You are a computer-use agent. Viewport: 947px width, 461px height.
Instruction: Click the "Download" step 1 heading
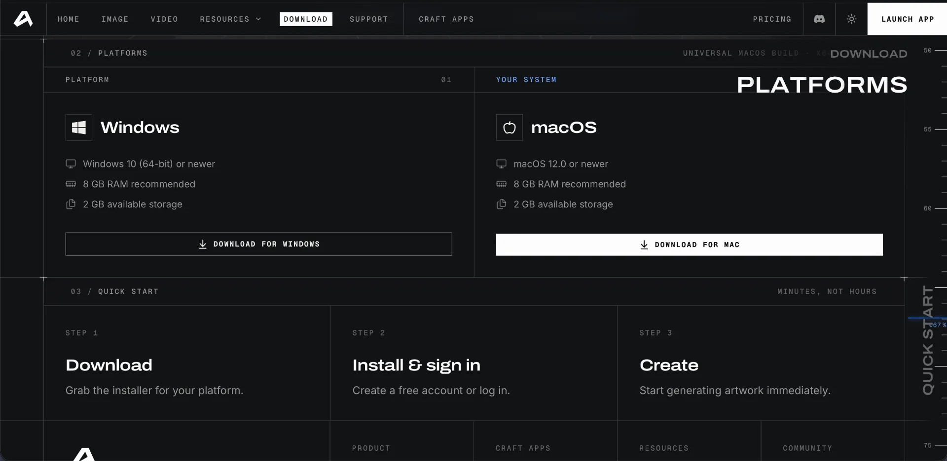pos(109,365)
